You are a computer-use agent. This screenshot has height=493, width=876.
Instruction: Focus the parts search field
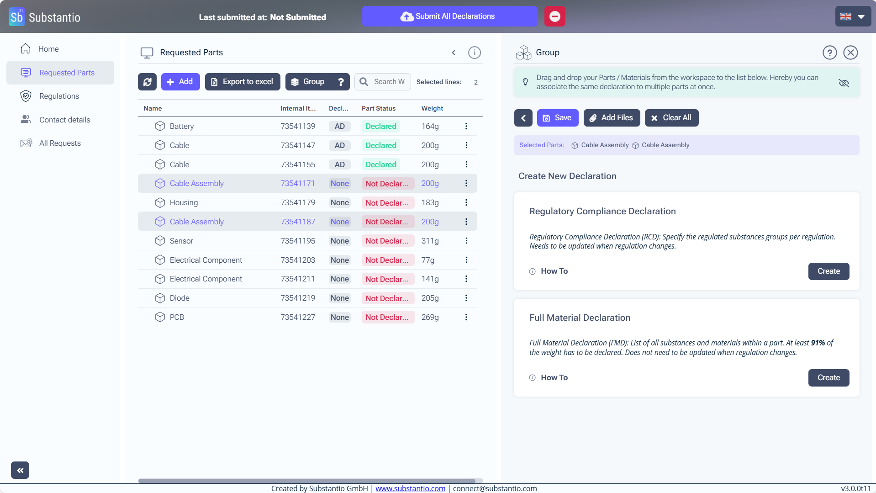(389, 82)
